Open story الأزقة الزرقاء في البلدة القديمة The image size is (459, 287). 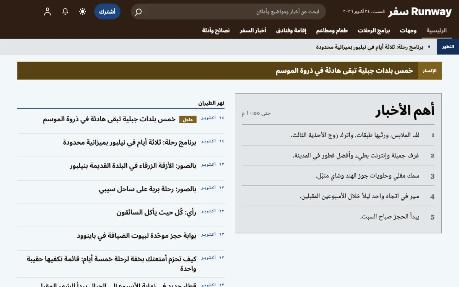(x=133, y=166)
